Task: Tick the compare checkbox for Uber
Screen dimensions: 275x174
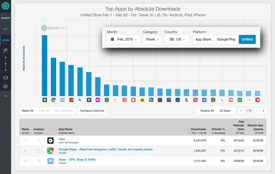Action: (39, 141)
